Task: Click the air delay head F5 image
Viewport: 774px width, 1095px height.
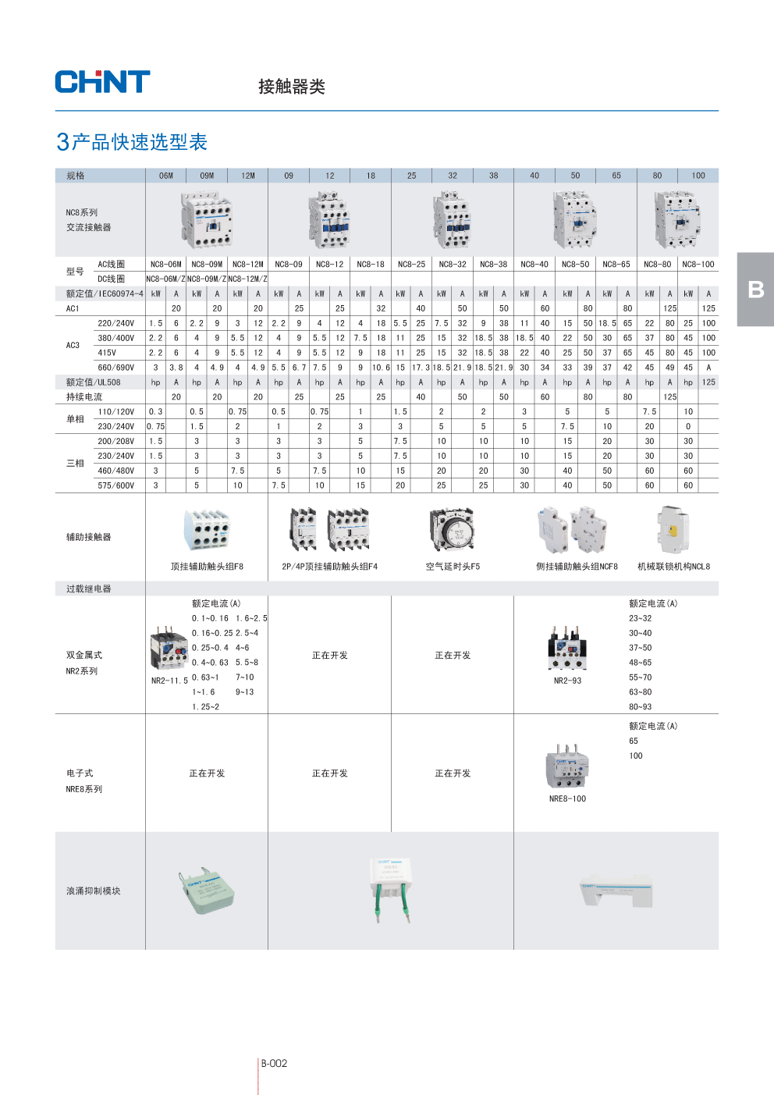Action: click(x=453, y=529)
